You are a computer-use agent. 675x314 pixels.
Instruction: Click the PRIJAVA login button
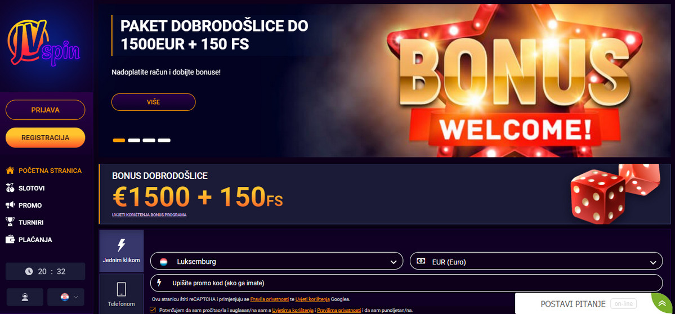pyautogui.click(x=45, y=110)
